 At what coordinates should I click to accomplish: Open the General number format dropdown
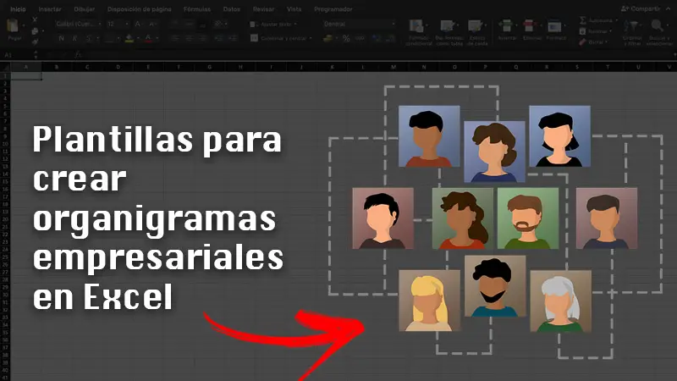(359, 25)
